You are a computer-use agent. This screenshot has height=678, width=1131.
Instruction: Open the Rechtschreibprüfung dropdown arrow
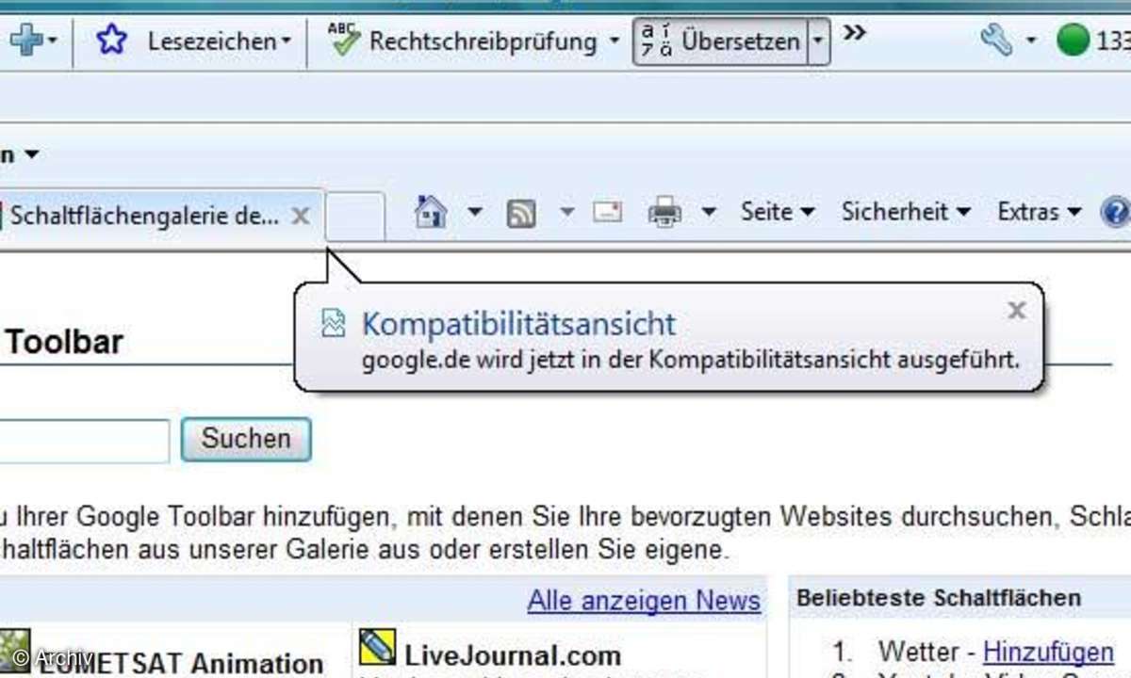pos(614,41)
